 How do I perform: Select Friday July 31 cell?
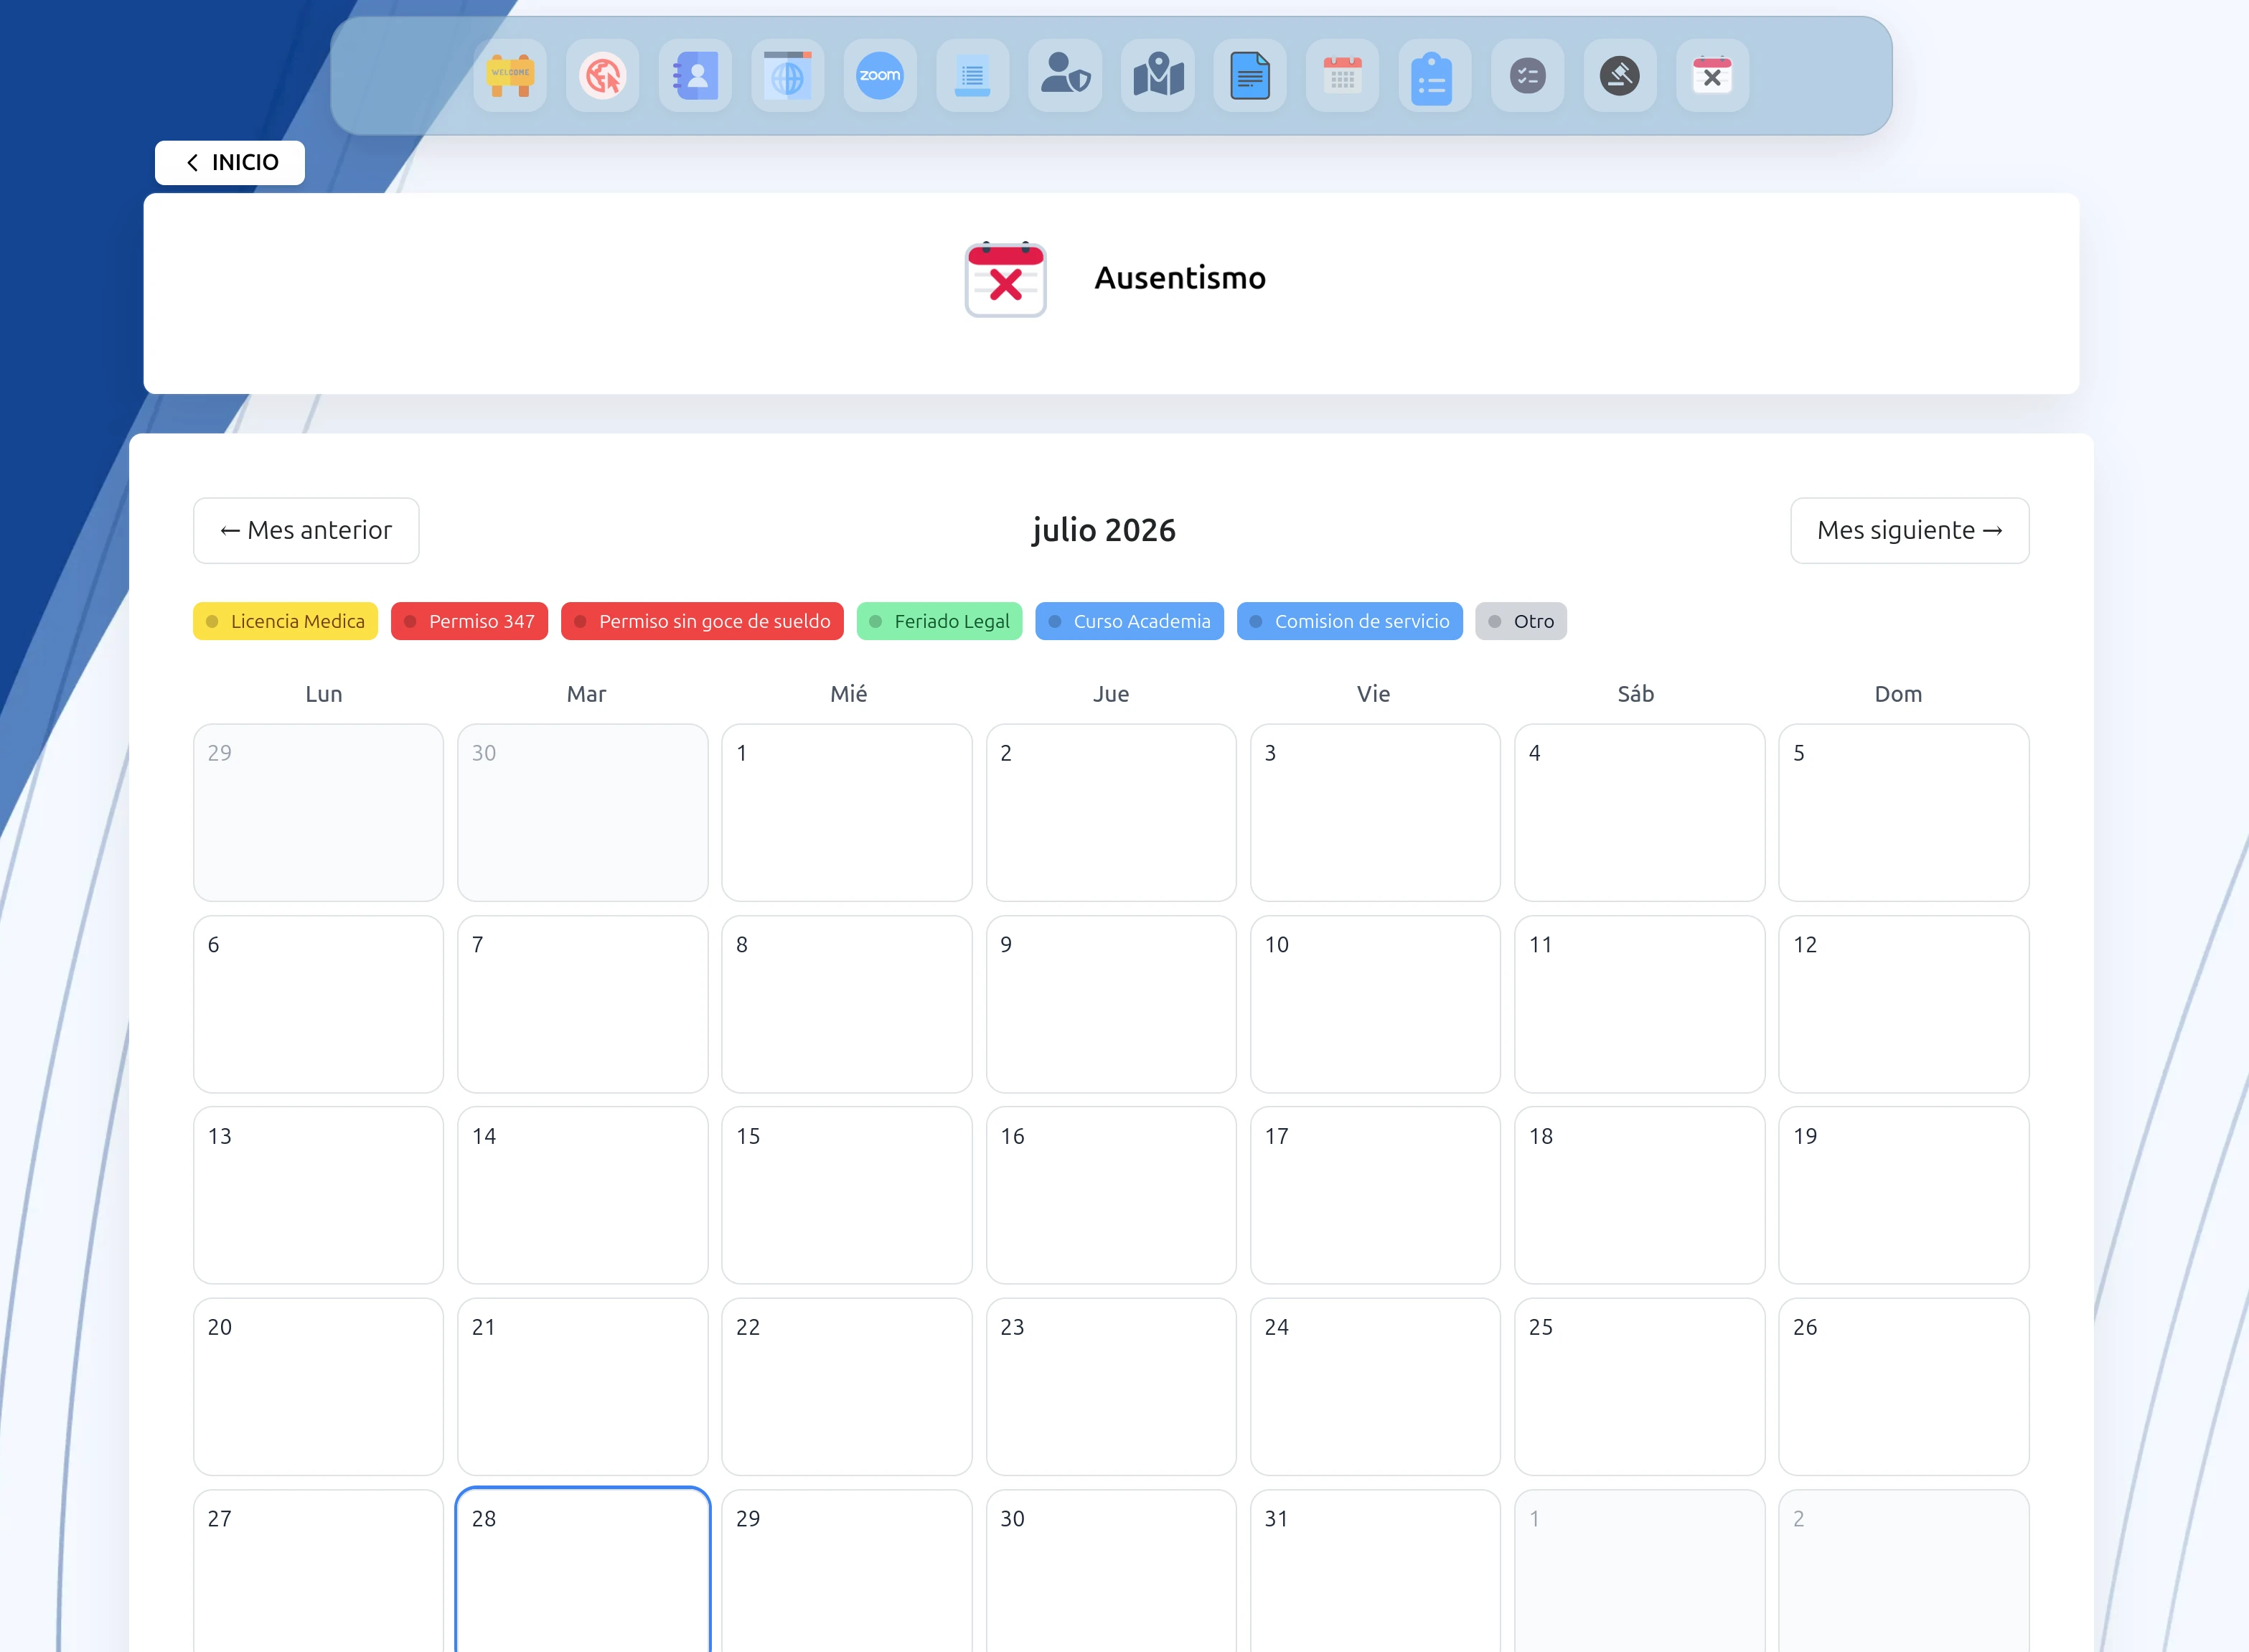click(1375, 1571)
